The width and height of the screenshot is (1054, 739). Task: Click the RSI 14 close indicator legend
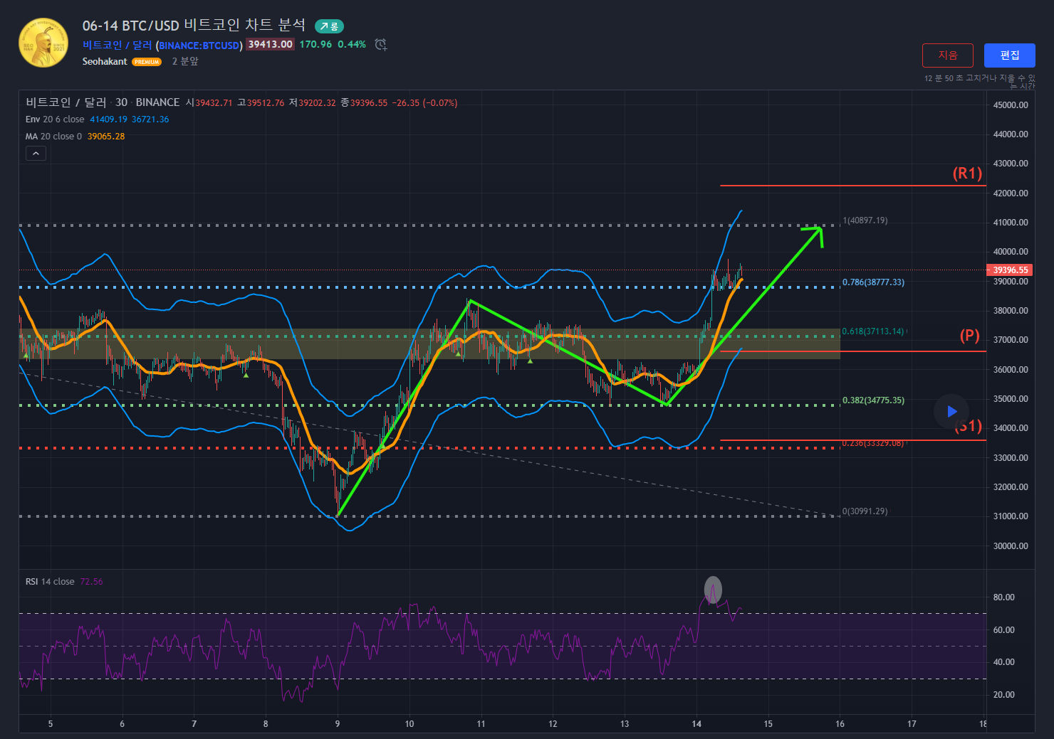pyautogui.click(x=50, y=582)
